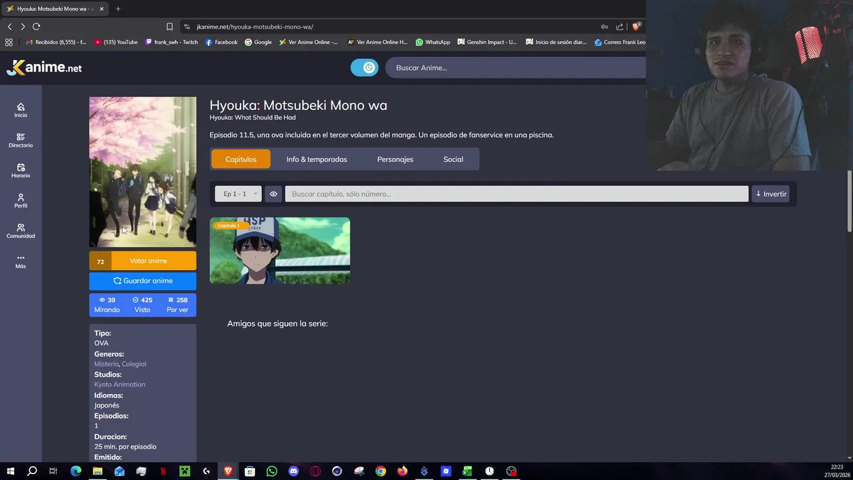Go forward with the browser forward arrow
The width and height of the screenshot is (853, 480).
click(23, 27)
